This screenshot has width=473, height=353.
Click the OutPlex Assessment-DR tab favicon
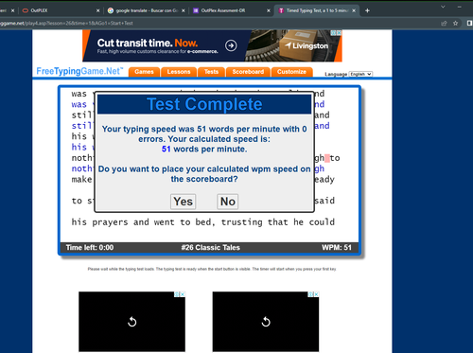click(196, 10)
